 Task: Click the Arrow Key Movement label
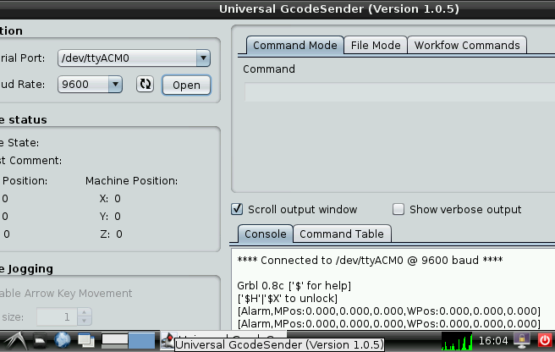pyautogui.click(x=66, y=294)
